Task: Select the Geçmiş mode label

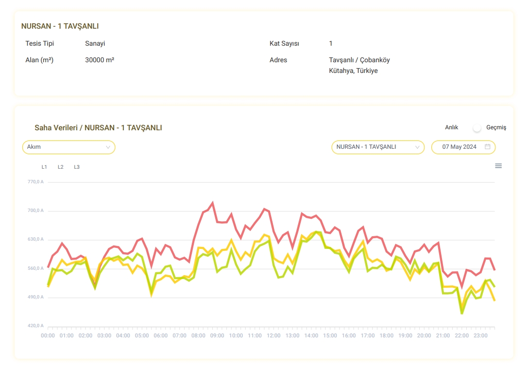Action: (496, 127)
